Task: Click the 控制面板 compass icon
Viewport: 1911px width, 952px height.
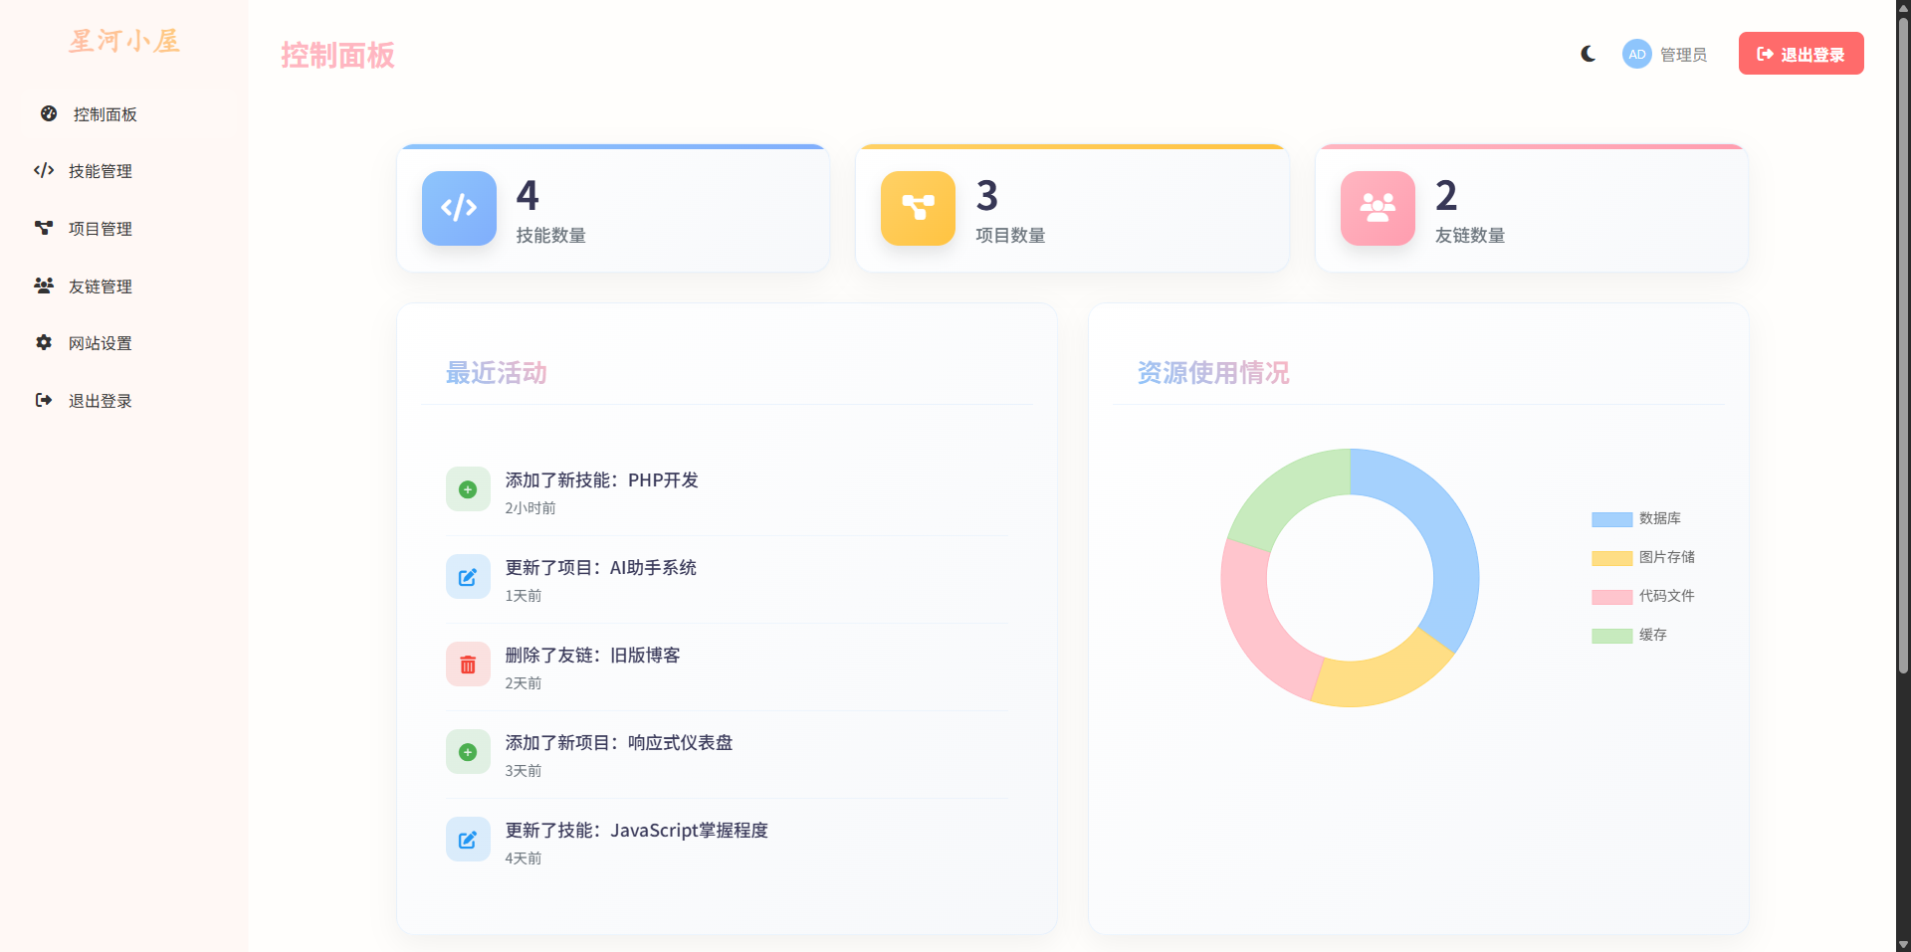Action: 48,113
